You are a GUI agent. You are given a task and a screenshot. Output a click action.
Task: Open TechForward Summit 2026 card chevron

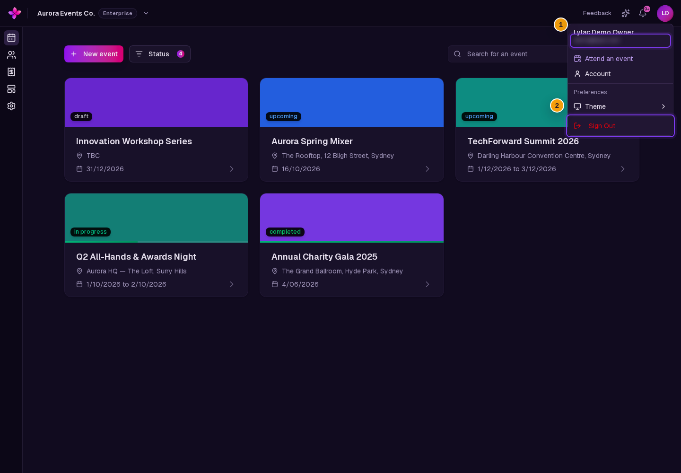(623, 169)
